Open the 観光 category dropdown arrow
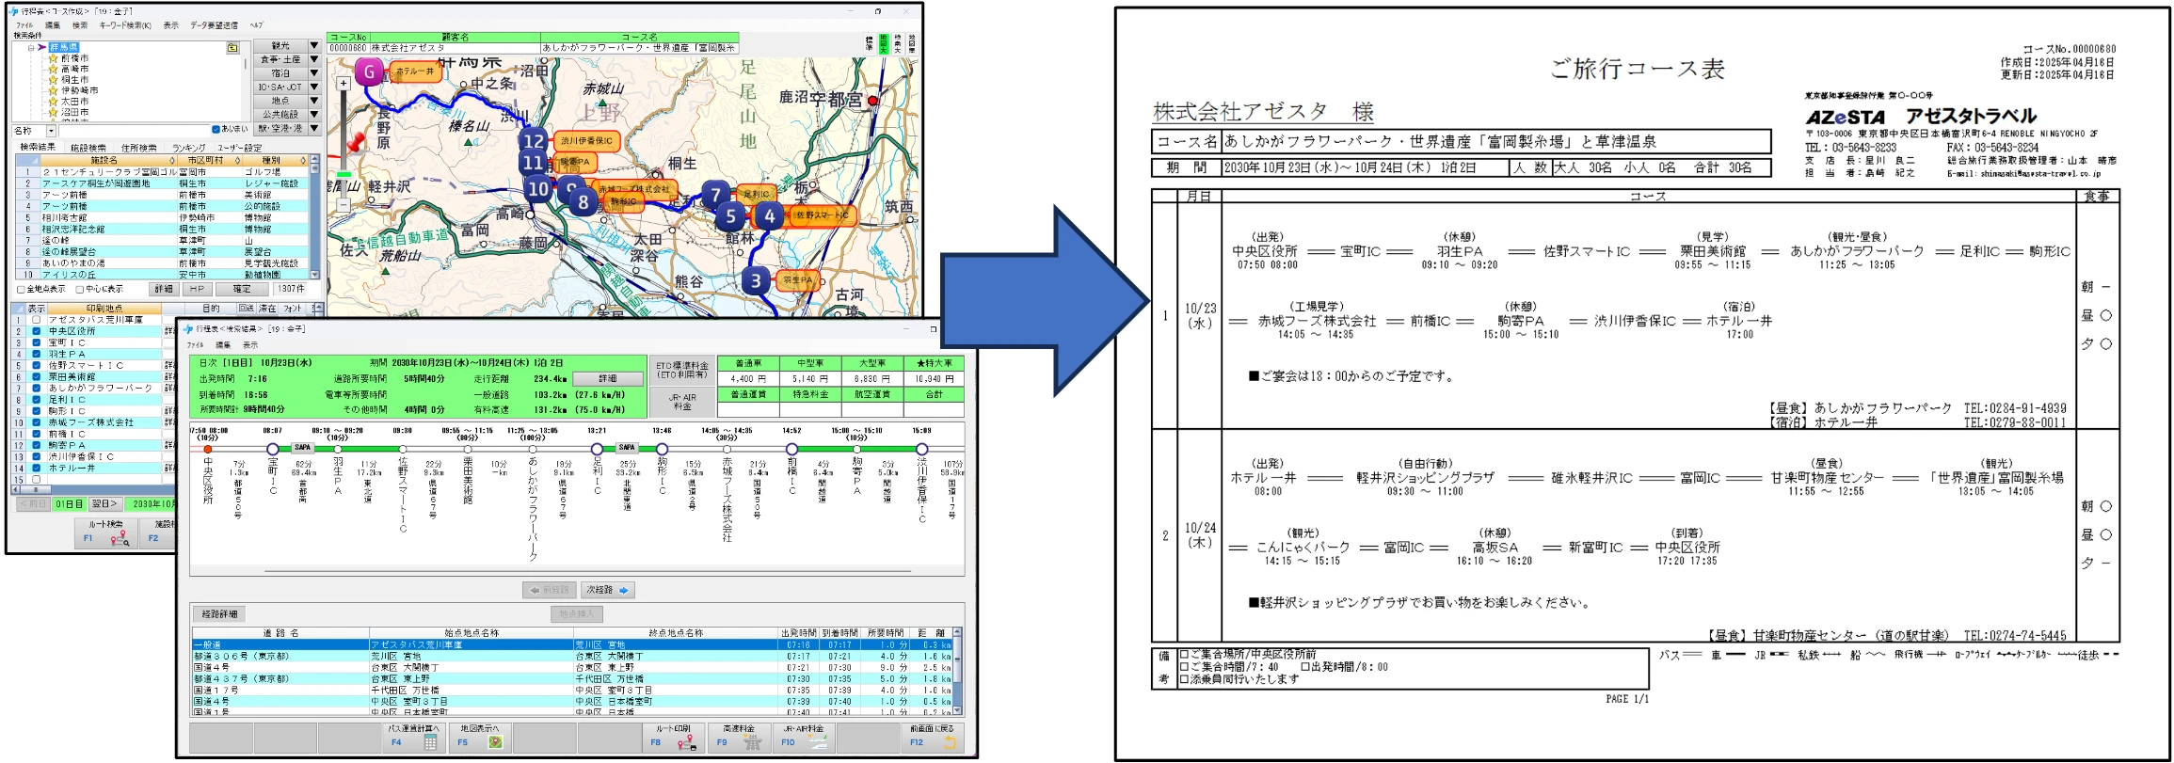Screen dimensions: 2174x763 coord(314,45)
